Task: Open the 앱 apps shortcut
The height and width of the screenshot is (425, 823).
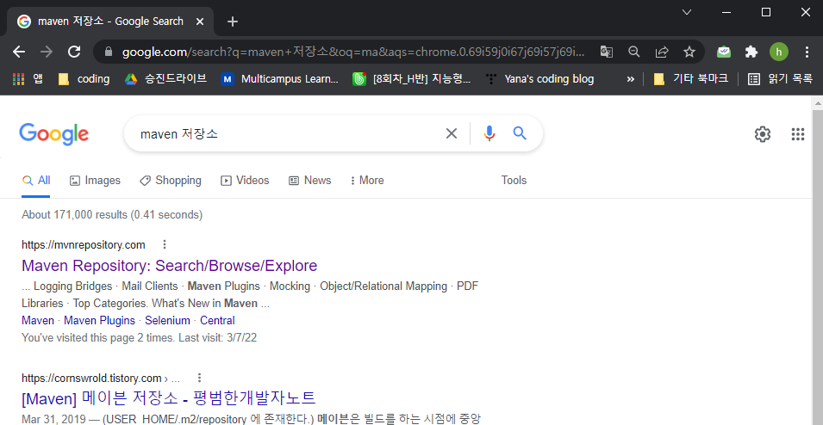Action: (28, 79)
